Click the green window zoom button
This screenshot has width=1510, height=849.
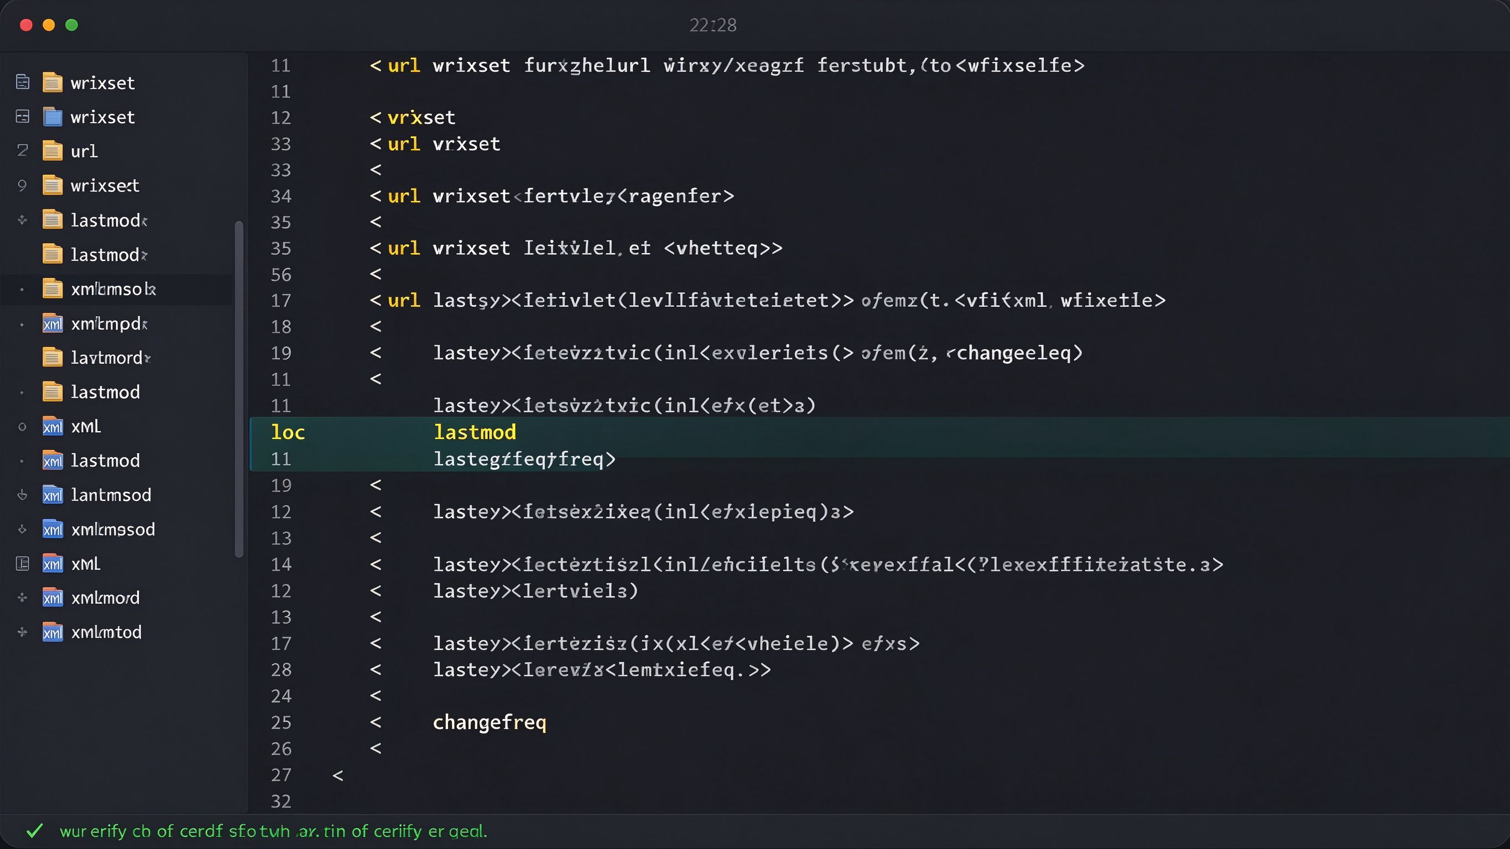click(71, 25)
